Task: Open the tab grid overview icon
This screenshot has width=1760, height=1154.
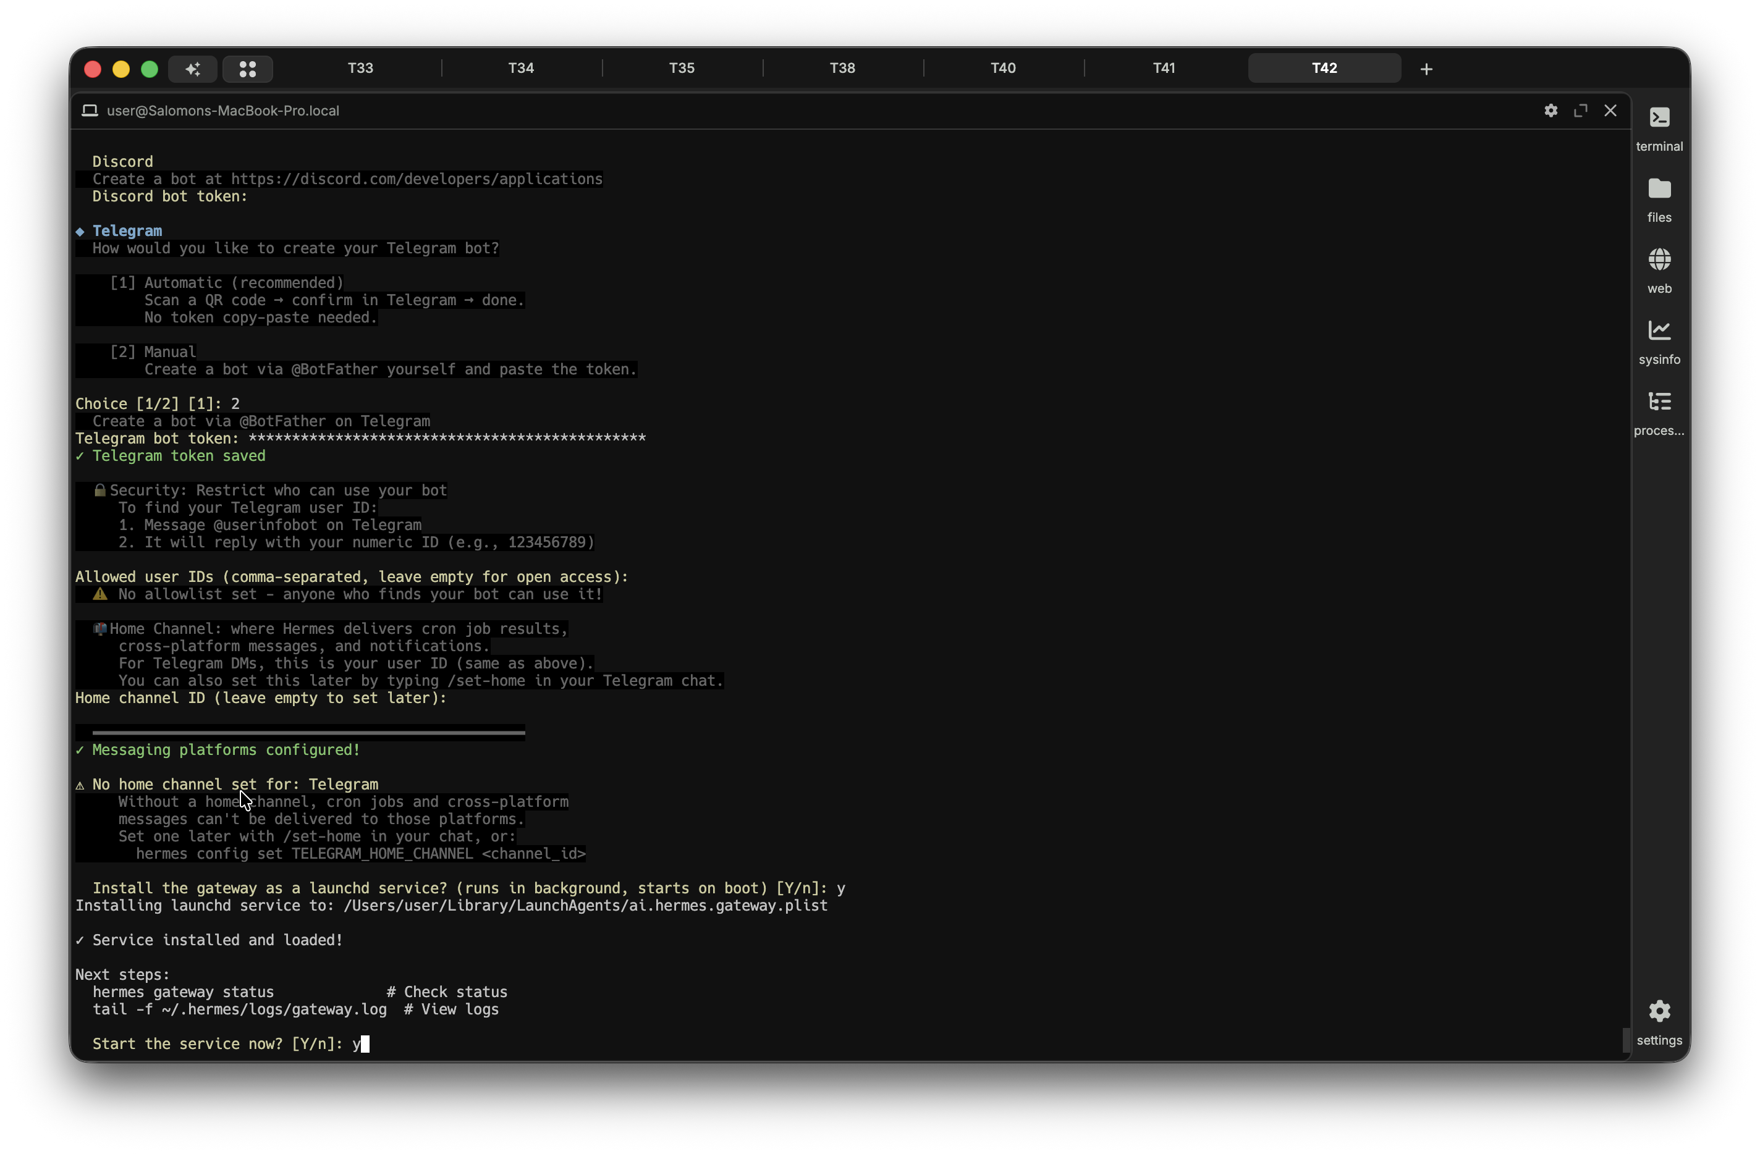Action: pyautogui.click(x=248, y=69)
